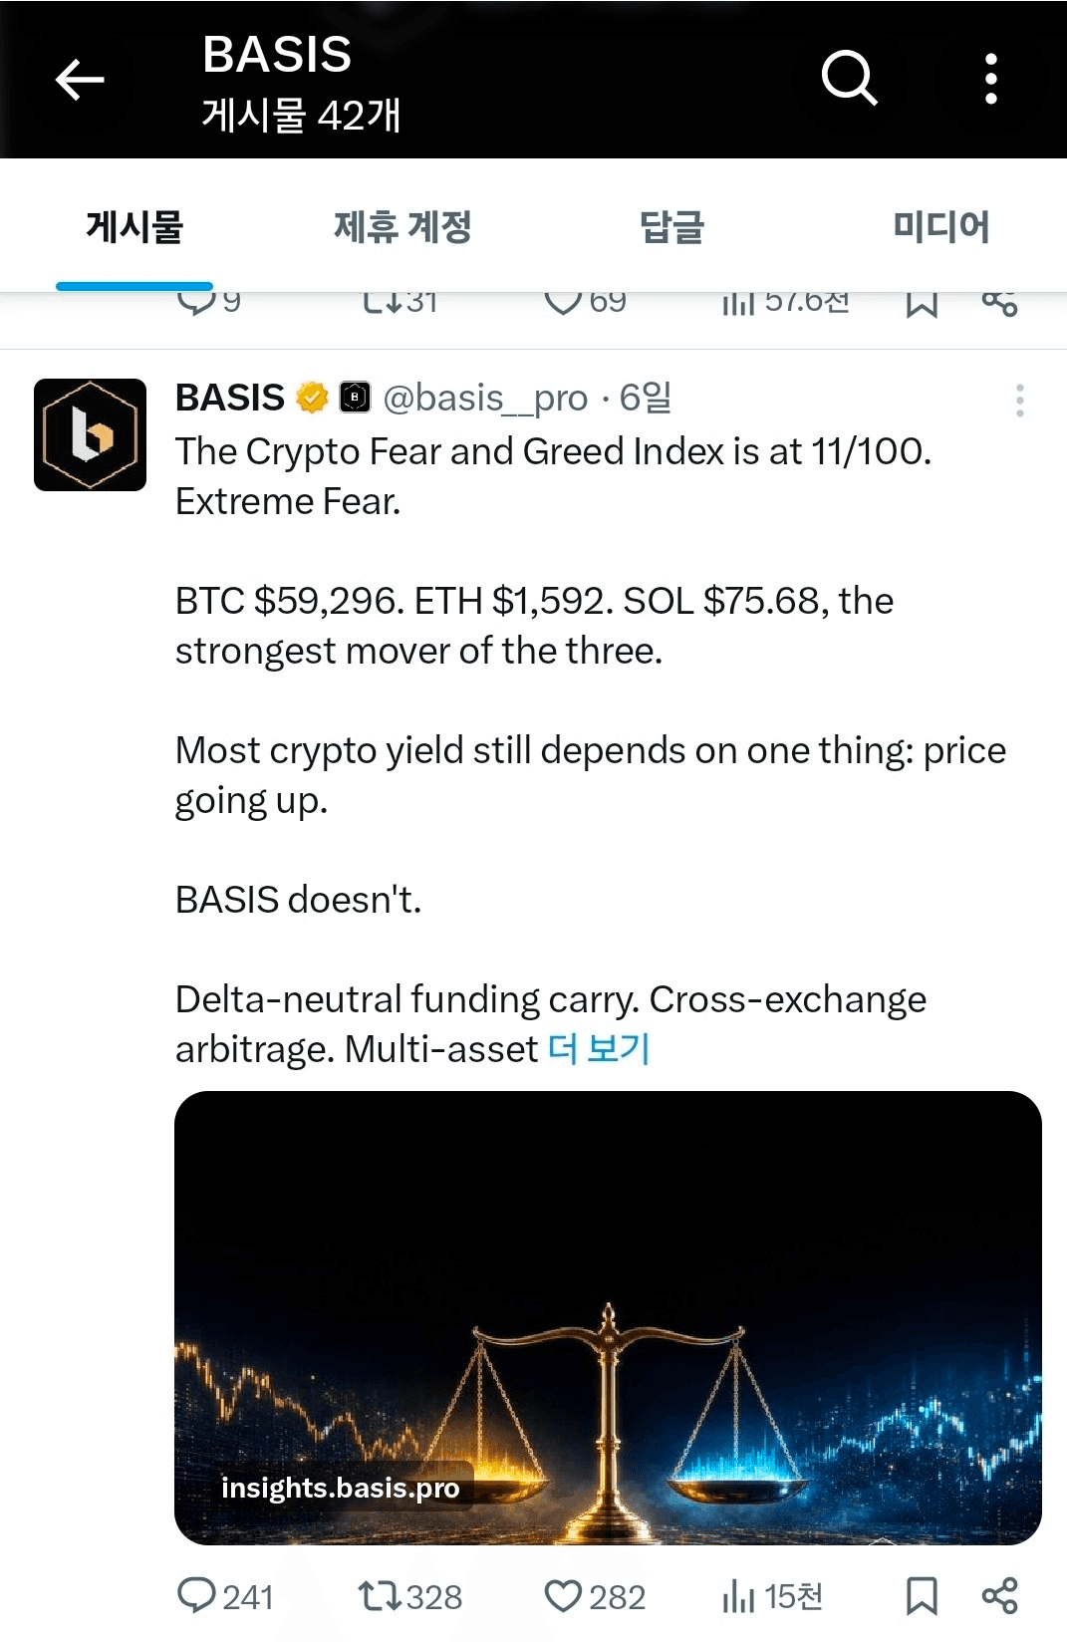Bookmark the previous post above
Screen dimensions: 1067x1642
pyautogui.click(x=922, y=302)
